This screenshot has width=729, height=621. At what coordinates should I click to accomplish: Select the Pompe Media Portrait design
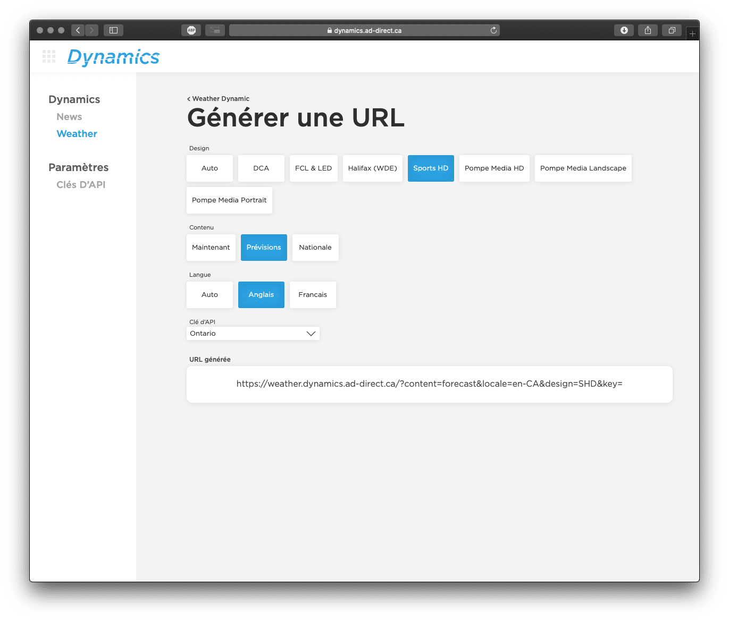point(229,200)
